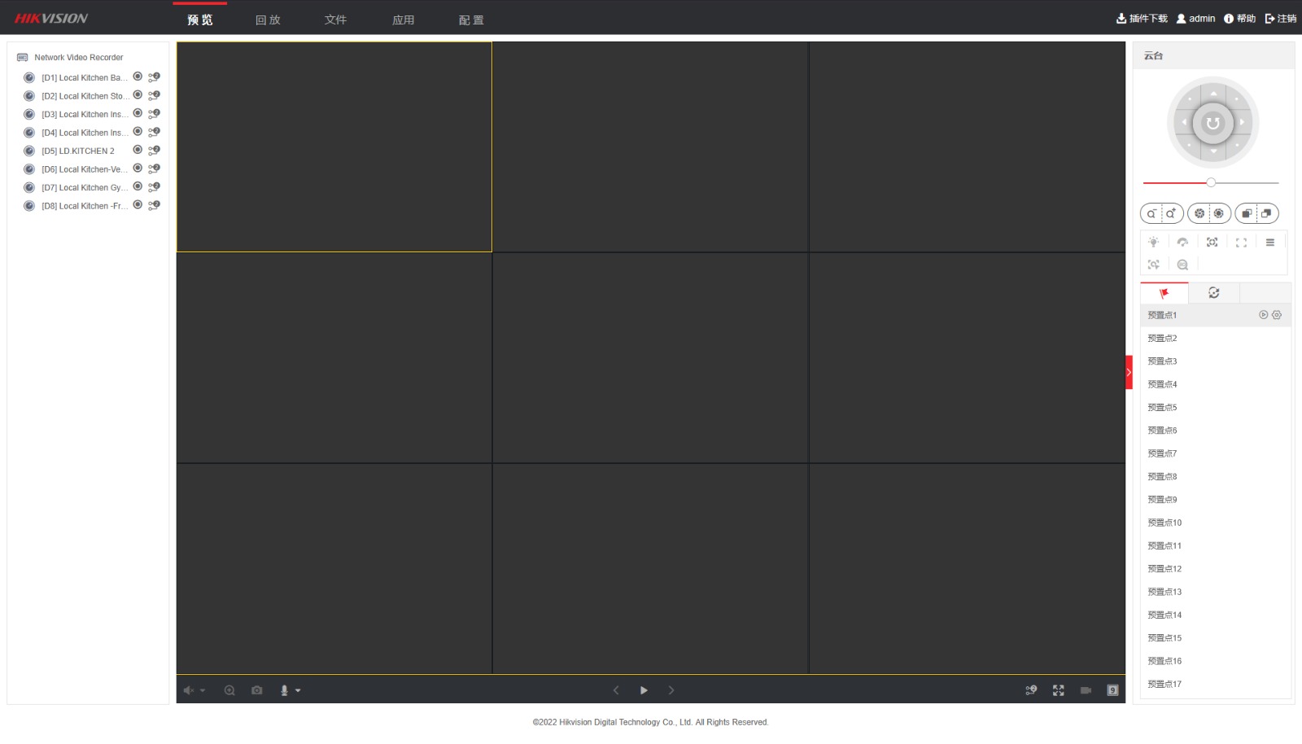
Task: Open the PTZ menu three-lines icon
Action: click(x=1270, y=243)
